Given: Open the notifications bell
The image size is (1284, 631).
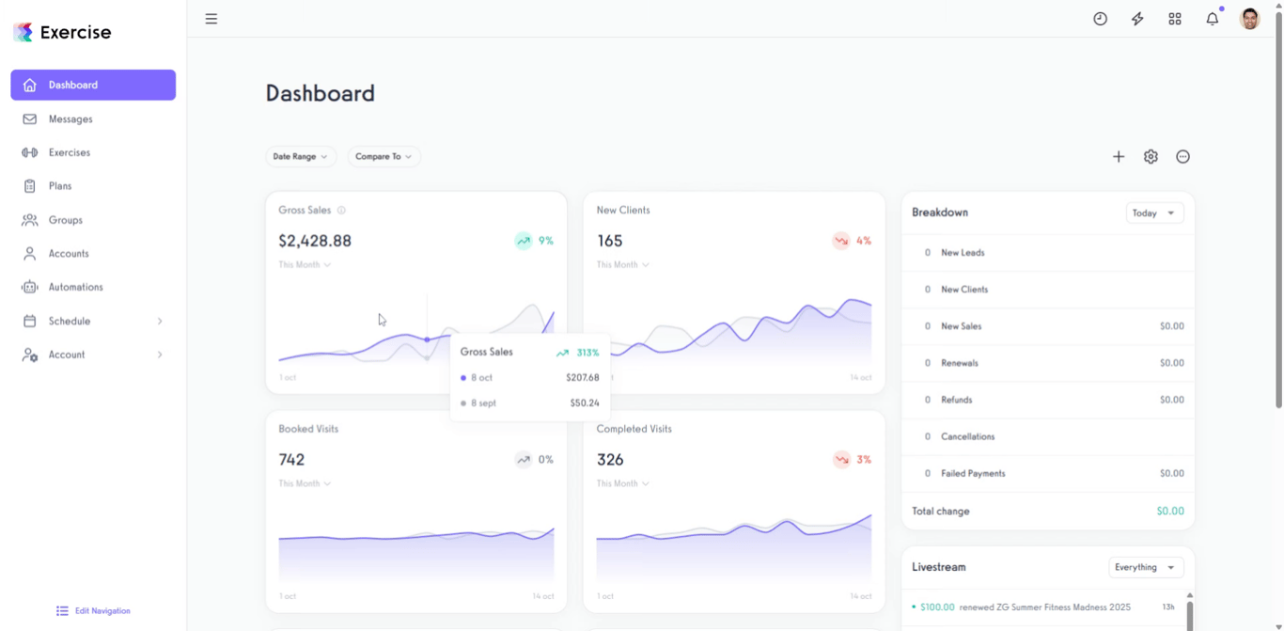Looking at the screenshot, I should coord(1213,19).
